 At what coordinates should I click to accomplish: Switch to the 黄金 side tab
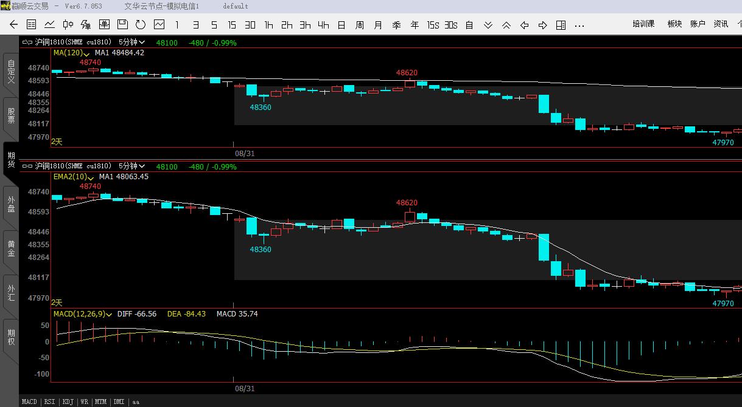point(11,248)
